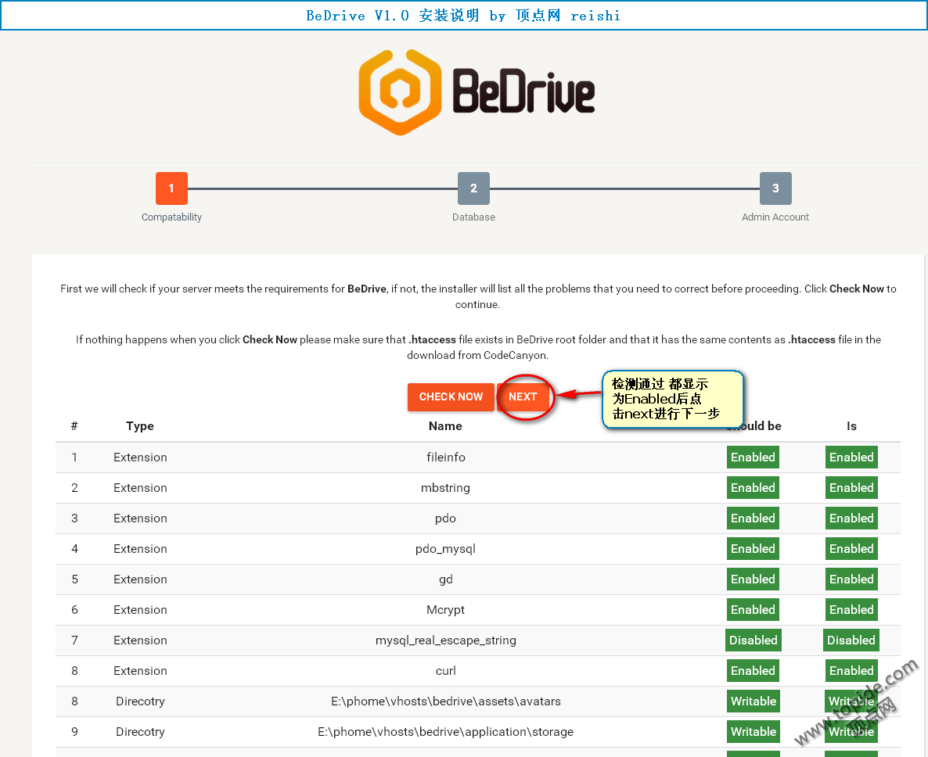Click fileinfo Is Enabled badge

(x=851, y=457)
